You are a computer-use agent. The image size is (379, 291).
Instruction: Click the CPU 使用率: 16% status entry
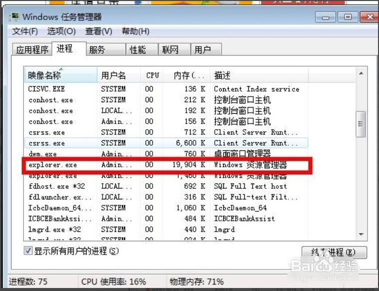[x=114, y=281]
